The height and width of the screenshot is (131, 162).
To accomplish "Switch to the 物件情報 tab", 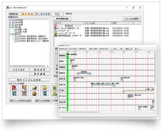I will [x=28, y=14].
